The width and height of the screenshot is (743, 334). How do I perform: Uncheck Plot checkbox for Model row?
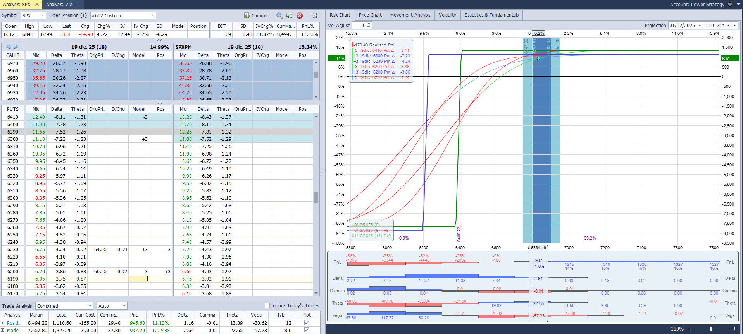click(307, 330)
